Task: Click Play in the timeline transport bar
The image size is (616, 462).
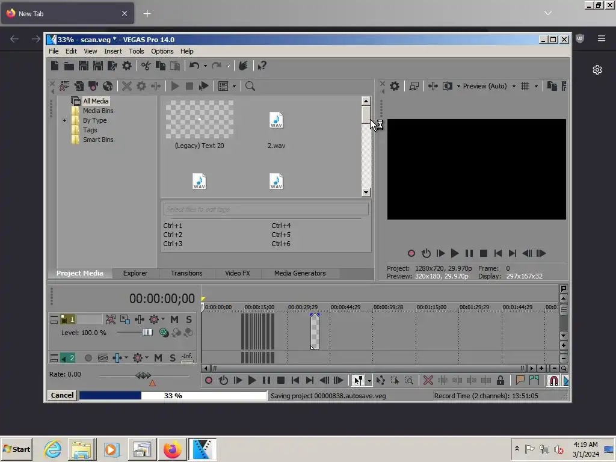Action: pyautogui.click(x=252, y=380)
